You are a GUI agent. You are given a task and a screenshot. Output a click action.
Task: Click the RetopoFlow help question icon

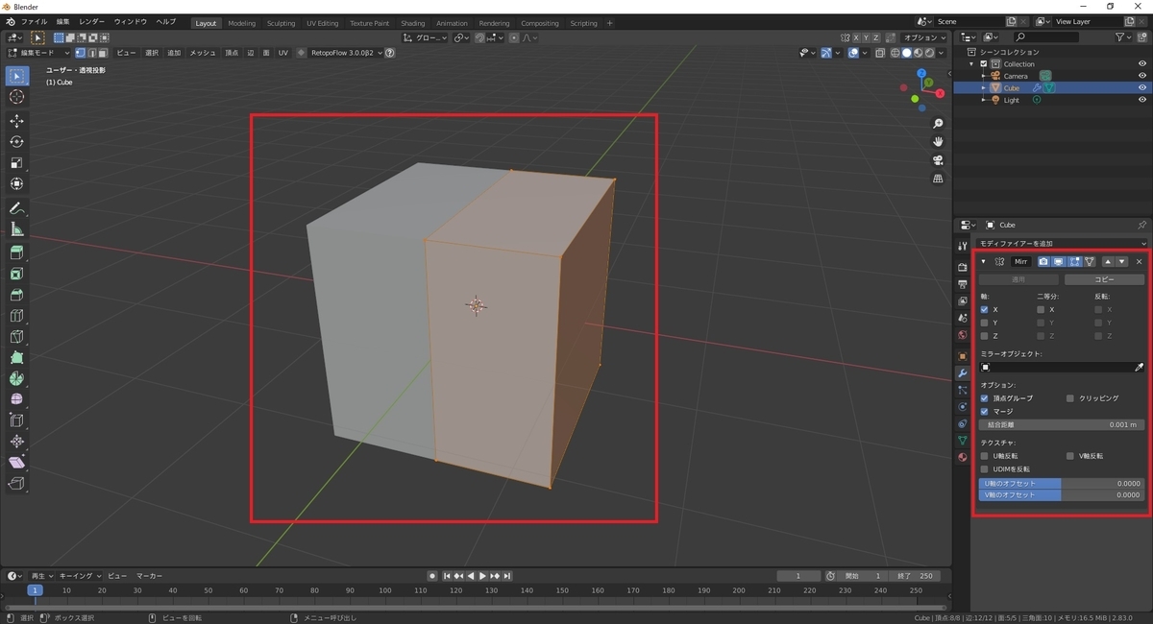391,53
